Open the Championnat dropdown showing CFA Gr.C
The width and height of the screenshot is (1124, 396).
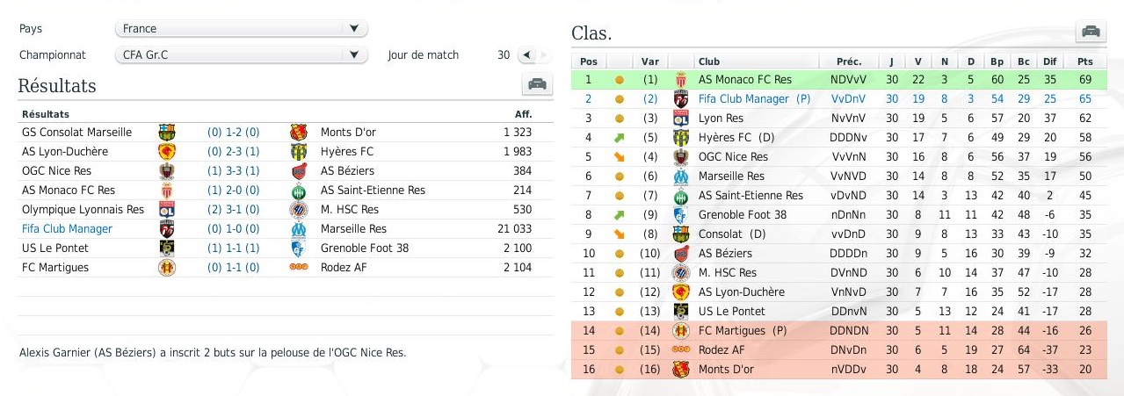click(241, 55)
